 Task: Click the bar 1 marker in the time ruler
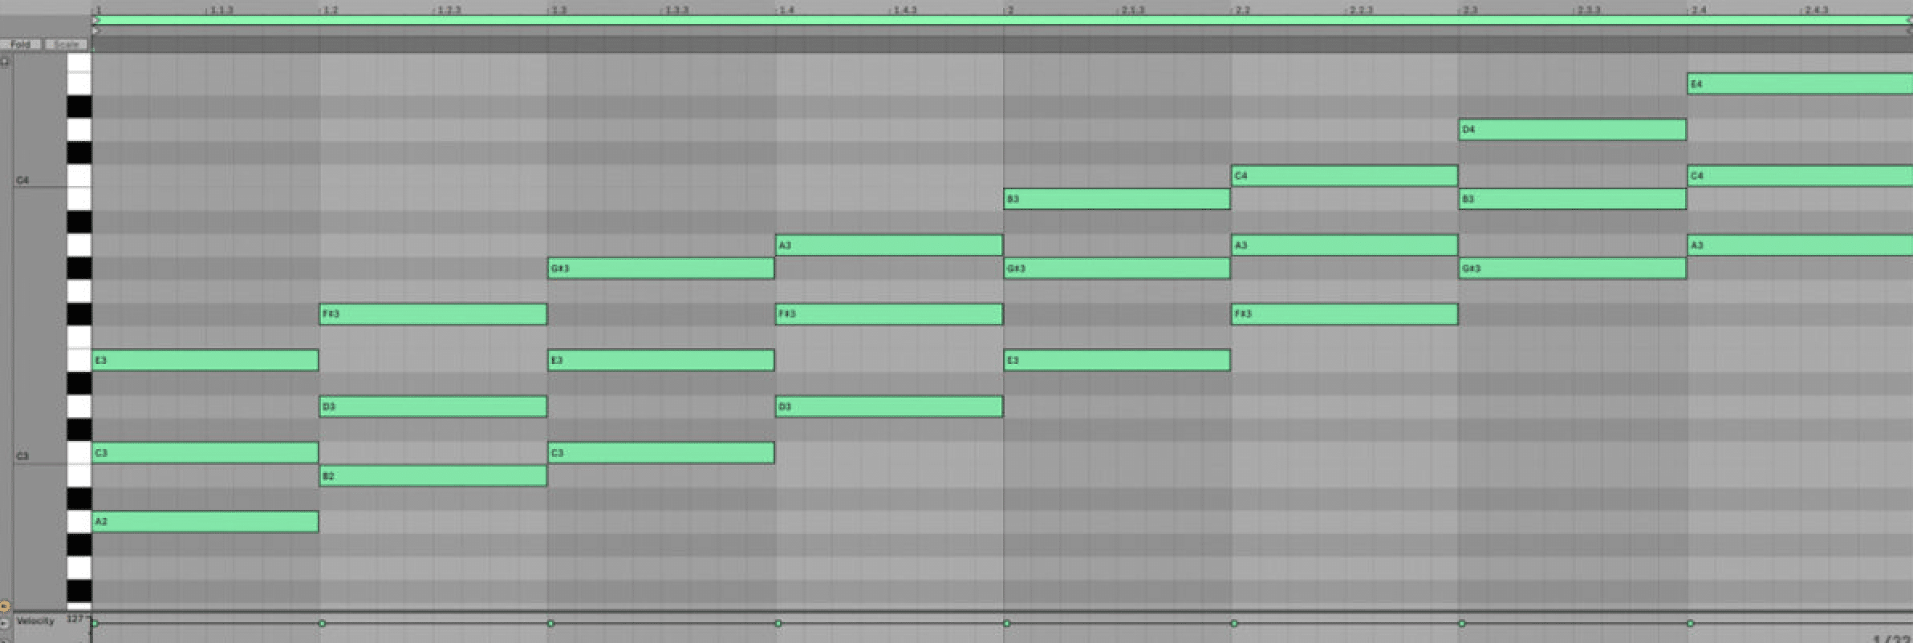98,10
